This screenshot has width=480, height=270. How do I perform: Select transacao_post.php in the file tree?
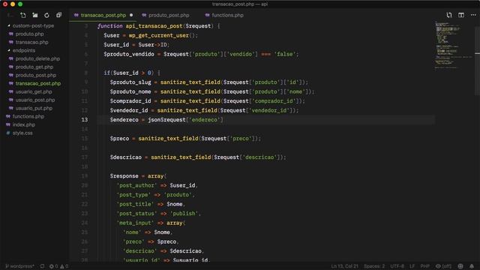[38, 83]
